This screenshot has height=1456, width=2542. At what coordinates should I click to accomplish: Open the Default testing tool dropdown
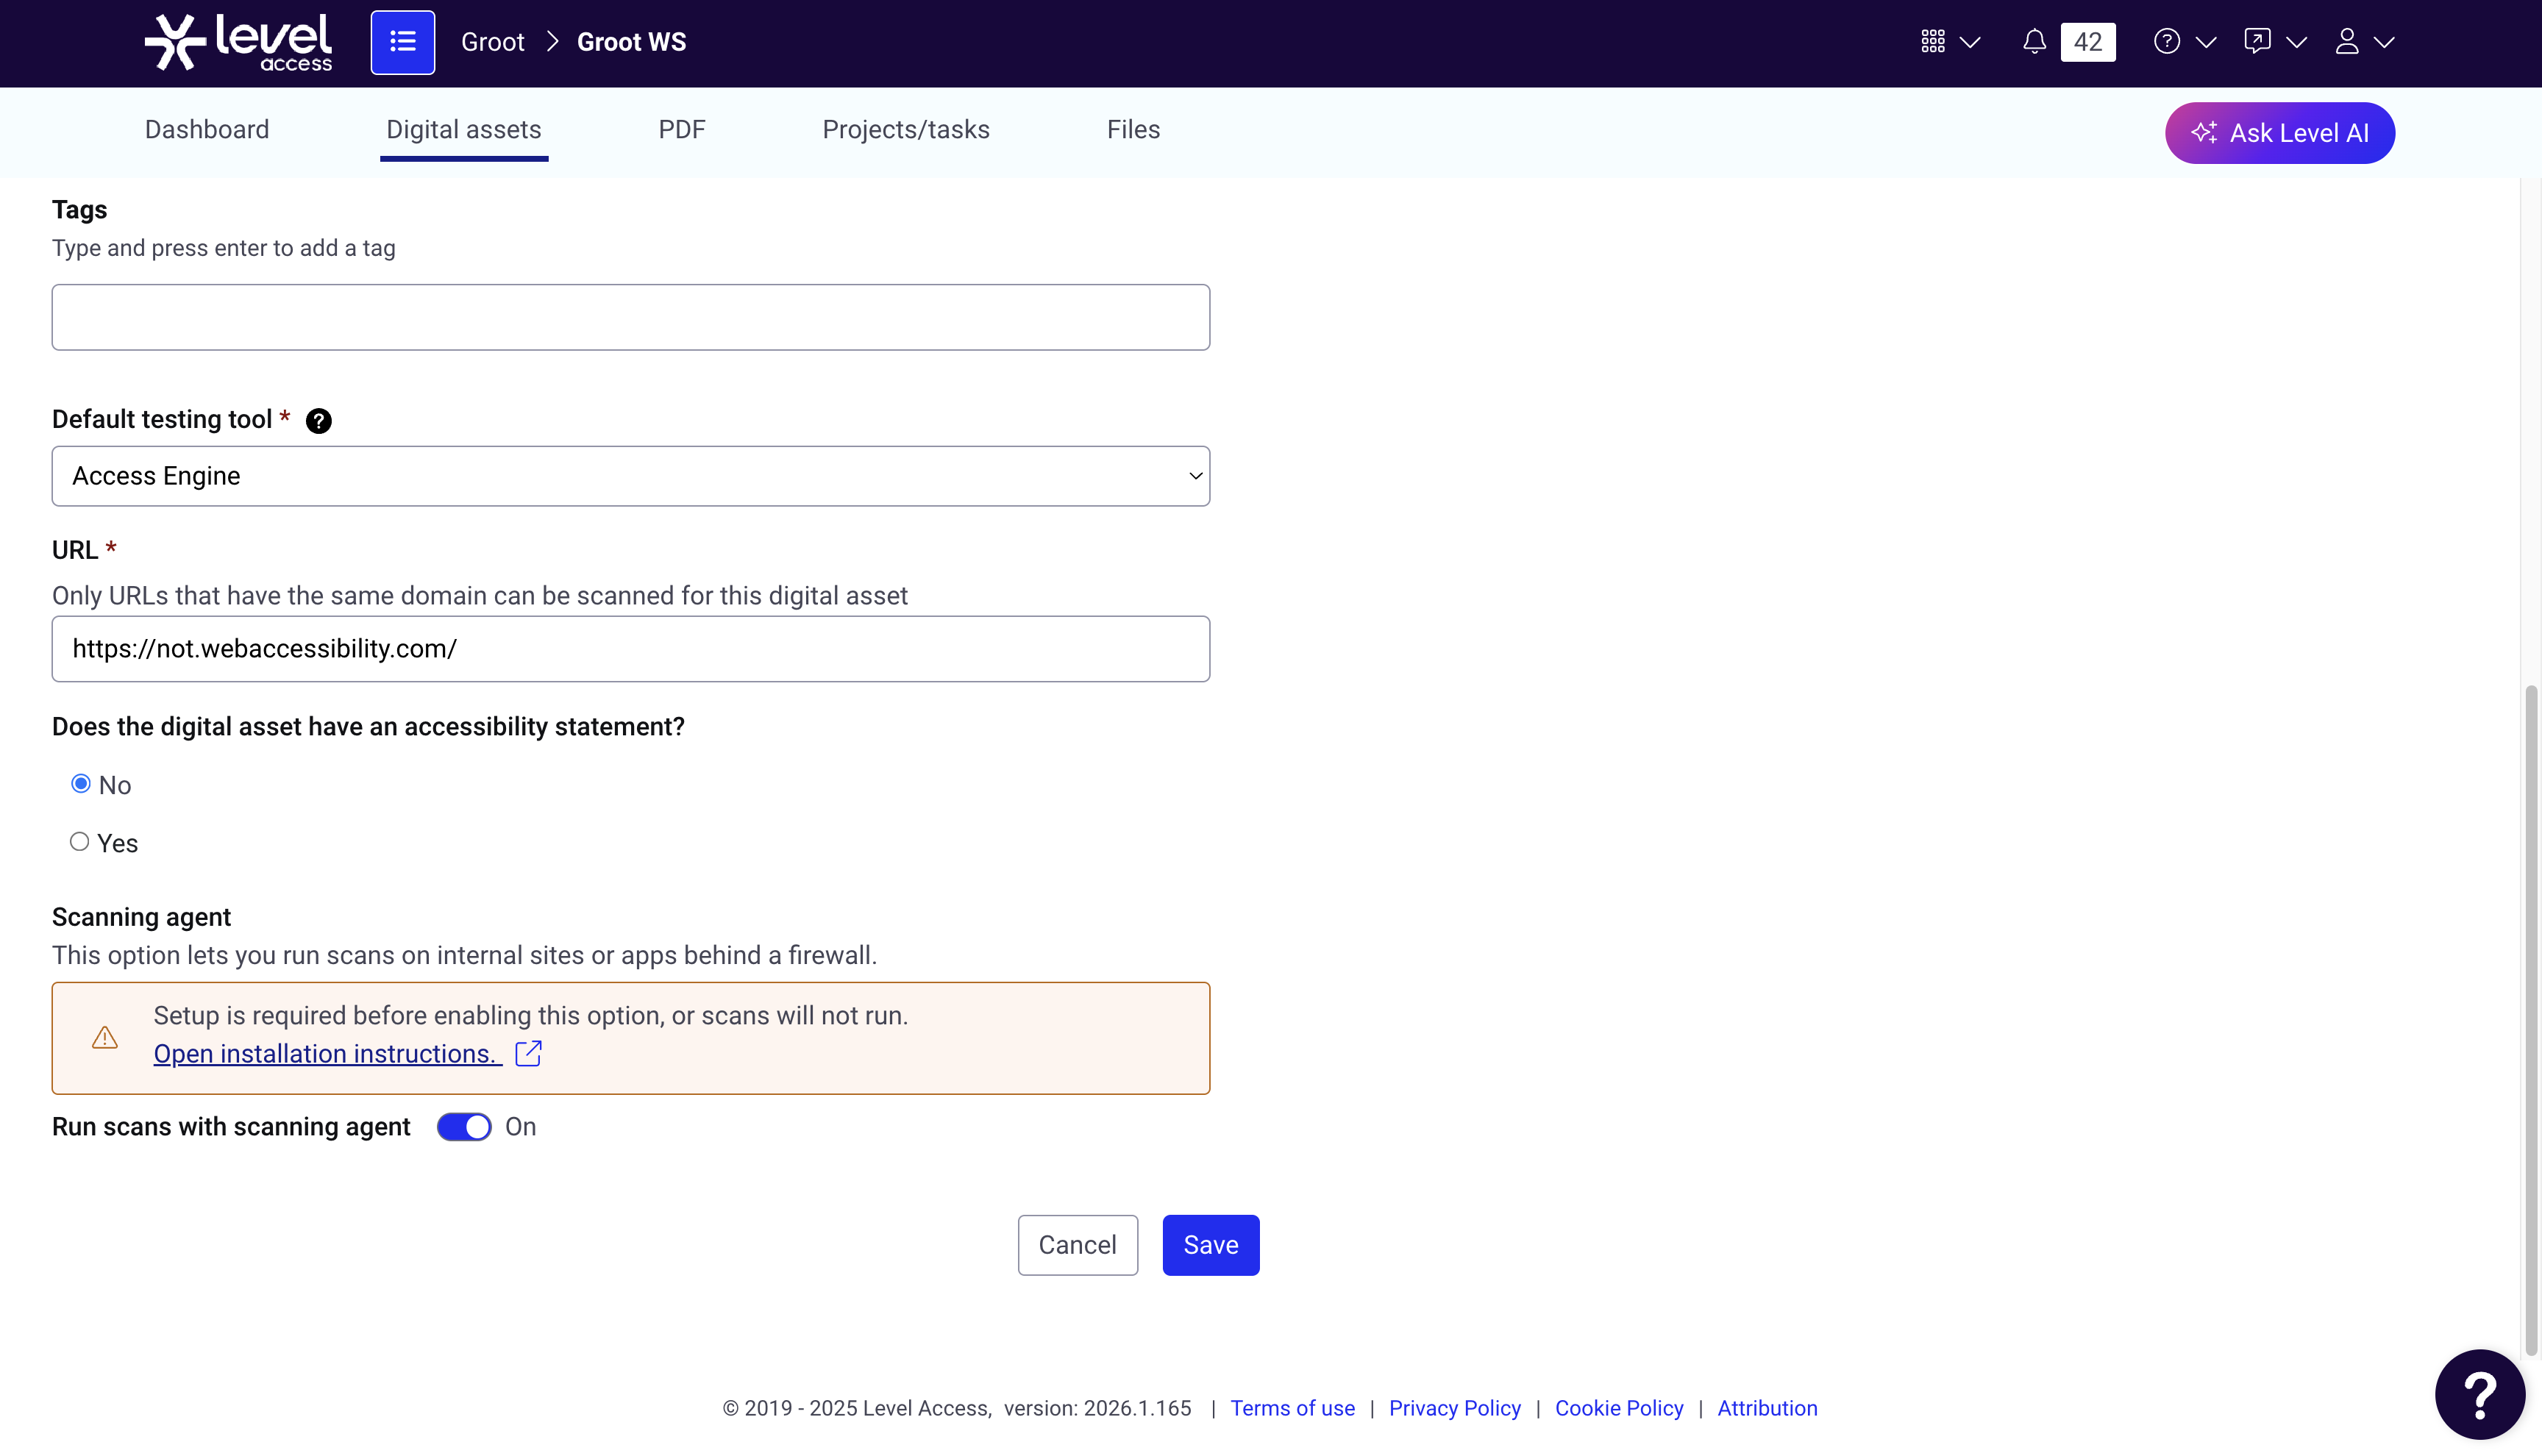coord(631,476)
